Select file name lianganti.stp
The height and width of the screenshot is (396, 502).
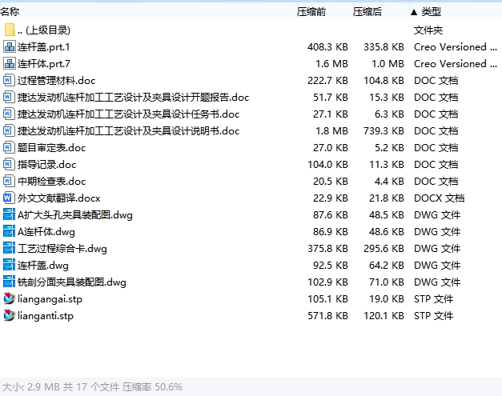pos(46,316)
